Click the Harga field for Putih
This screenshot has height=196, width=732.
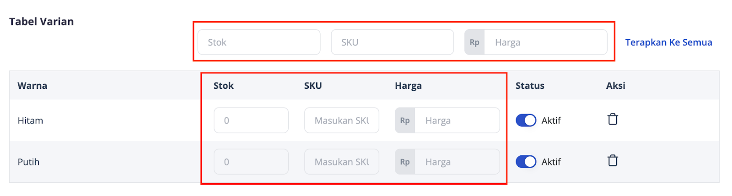[456, 162]
